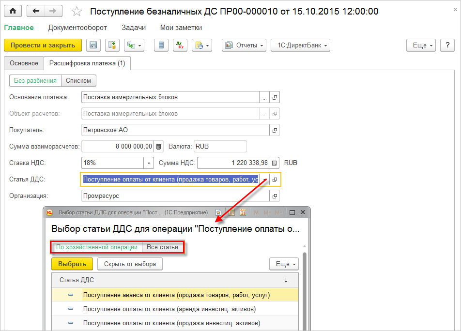Image resolution: width=461 pixels, height=331 pixels.
Task: Open calculator for Сумма взаиморасчетов
Action: pyautogui.click(x=158, y=147)
